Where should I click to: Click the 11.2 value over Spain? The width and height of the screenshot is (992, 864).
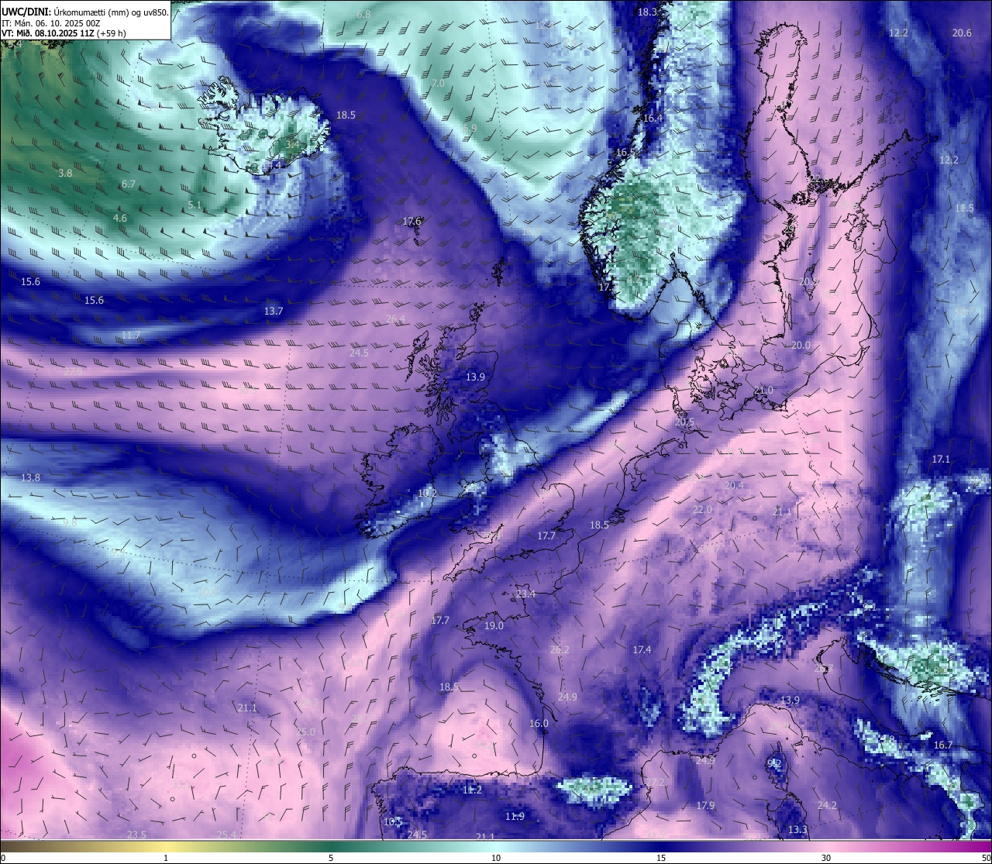(x=473, y=790)
